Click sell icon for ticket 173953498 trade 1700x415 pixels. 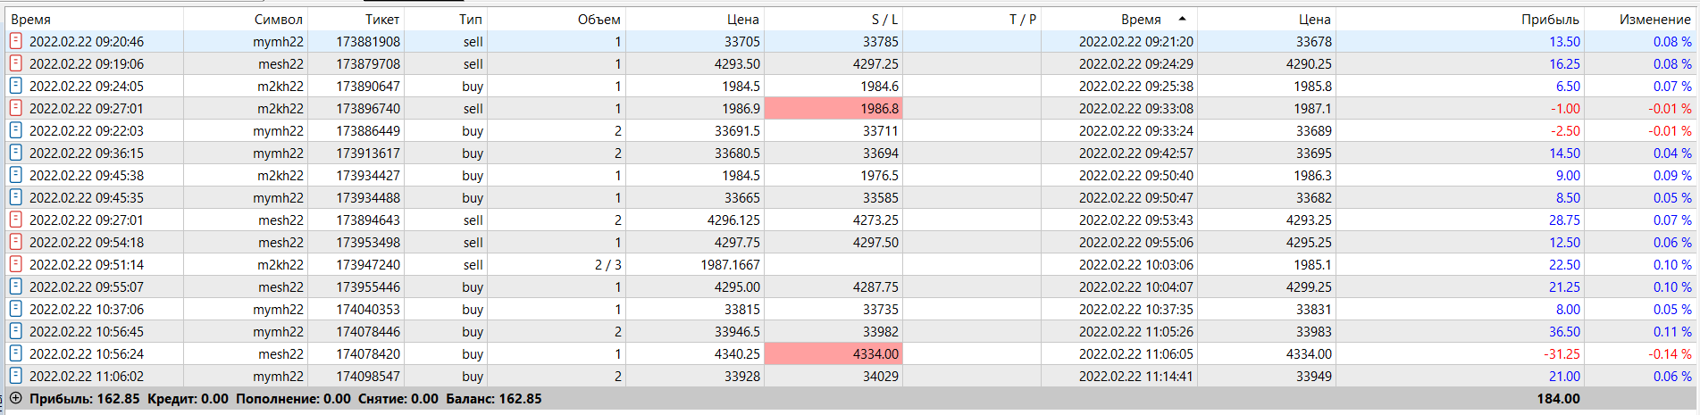15,242
